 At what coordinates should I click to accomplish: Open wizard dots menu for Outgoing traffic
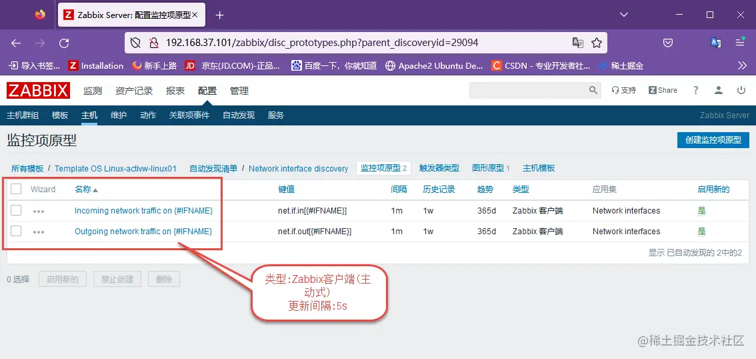coord(39,232)
